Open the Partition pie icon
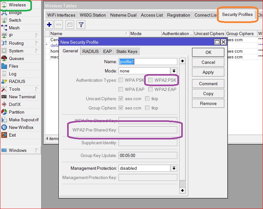Viewport: 263px width, 209px height. (x=4, y=112)
